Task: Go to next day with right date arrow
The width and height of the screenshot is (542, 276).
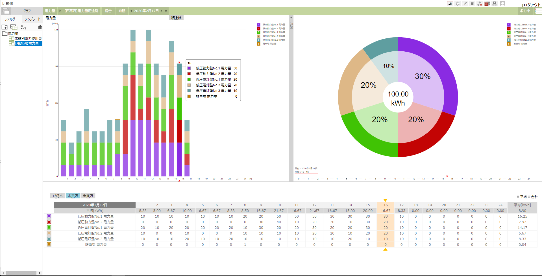Action: [x=162, y=11]
